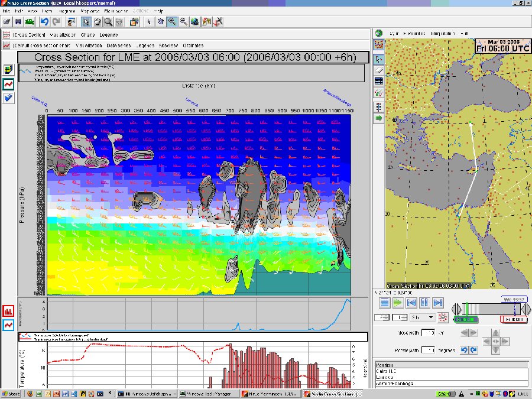532x399 pixels.
Task: Click the eraser icon in map toolbar
Action: (x=379, y=70)
